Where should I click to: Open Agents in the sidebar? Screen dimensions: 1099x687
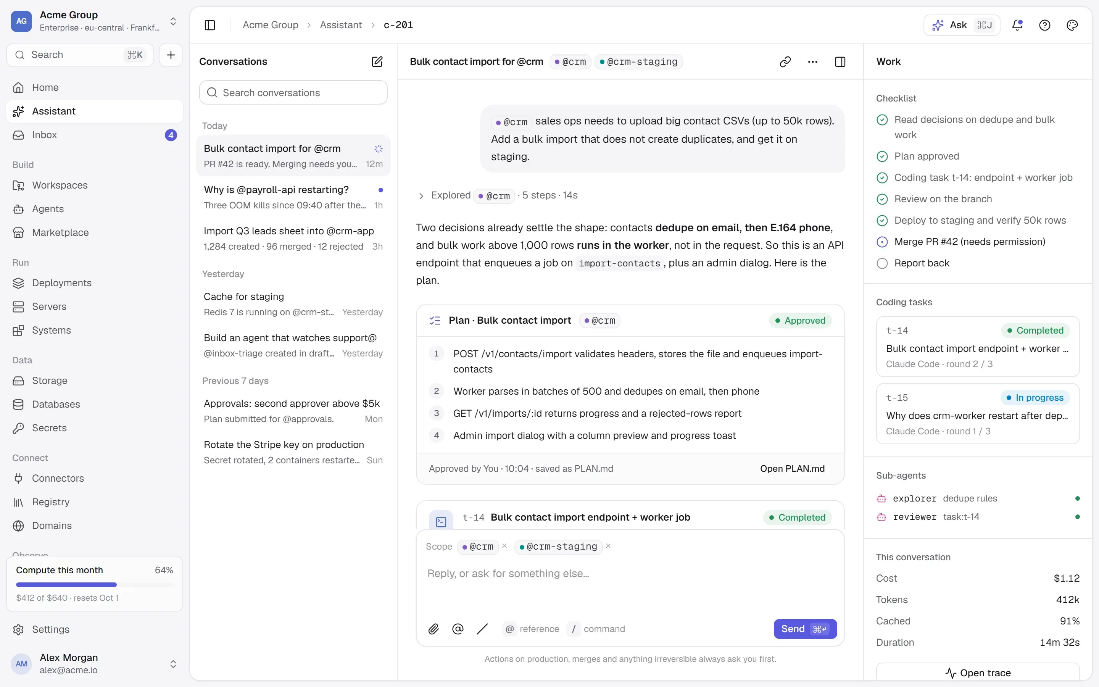(95, 208)
